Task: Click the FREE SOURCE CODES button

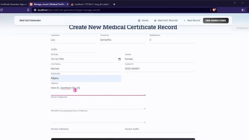Action: [x=216, y=21]
